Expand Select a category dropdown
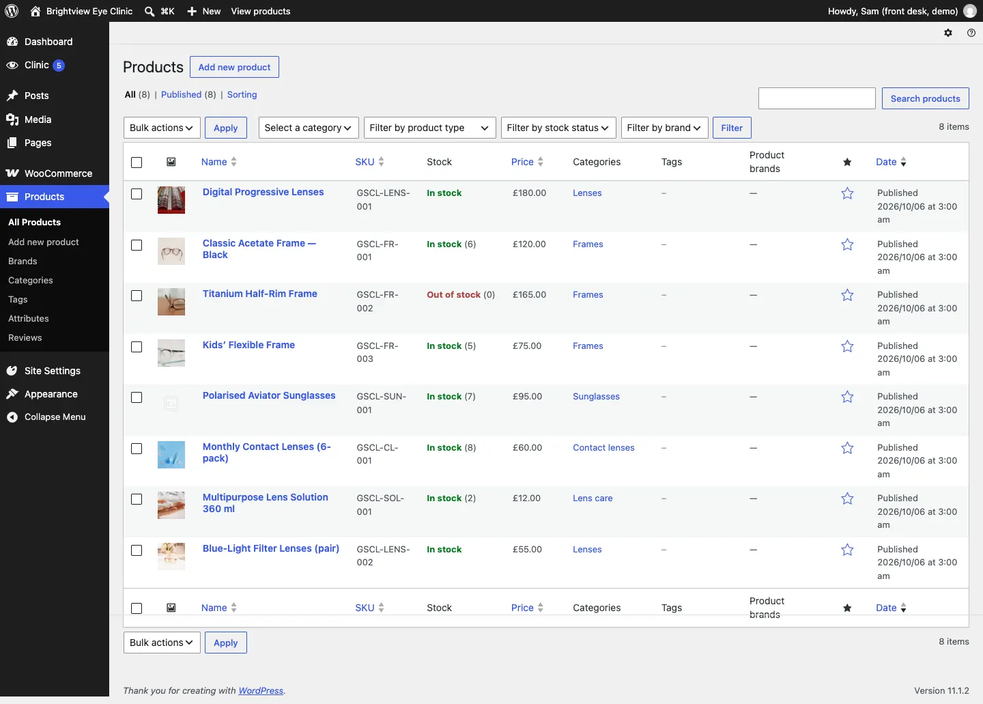Viewport: 983px width, 704px height. pyautogui.click(x=309, y=128)
